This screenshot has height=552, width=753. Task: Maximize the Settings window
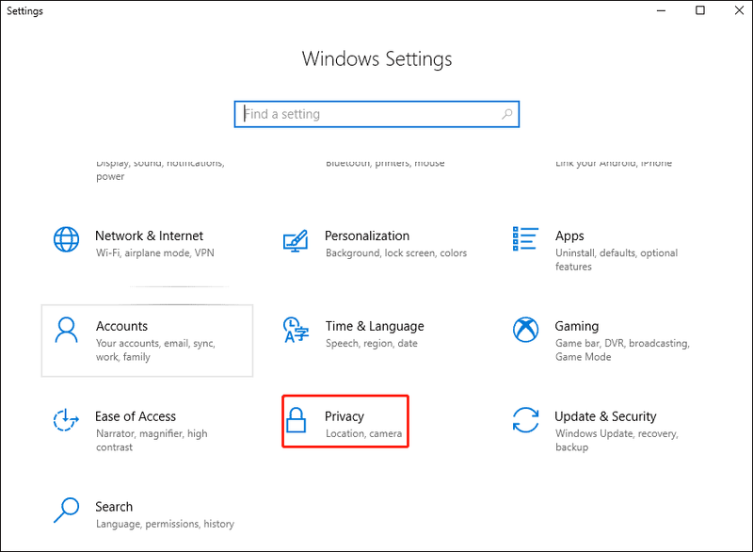(x=700, y=10)
